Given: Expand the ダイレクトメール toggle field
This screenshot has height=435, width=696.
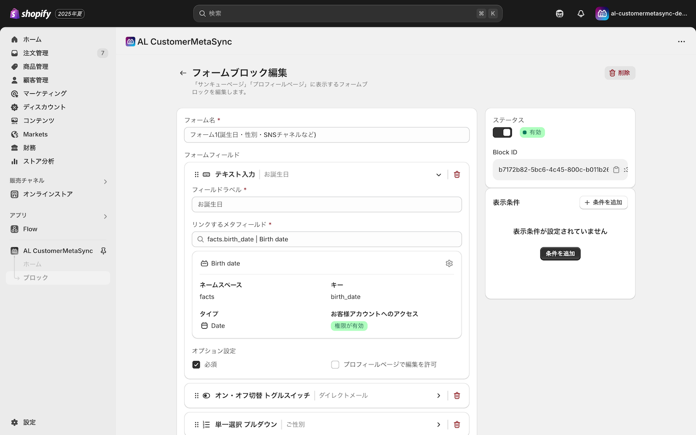Looking at the screenshot, I should tap(439, 396).
